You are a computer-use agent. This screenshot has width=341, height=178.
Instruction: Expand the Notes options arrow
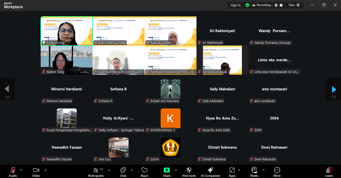click(264, 170)
